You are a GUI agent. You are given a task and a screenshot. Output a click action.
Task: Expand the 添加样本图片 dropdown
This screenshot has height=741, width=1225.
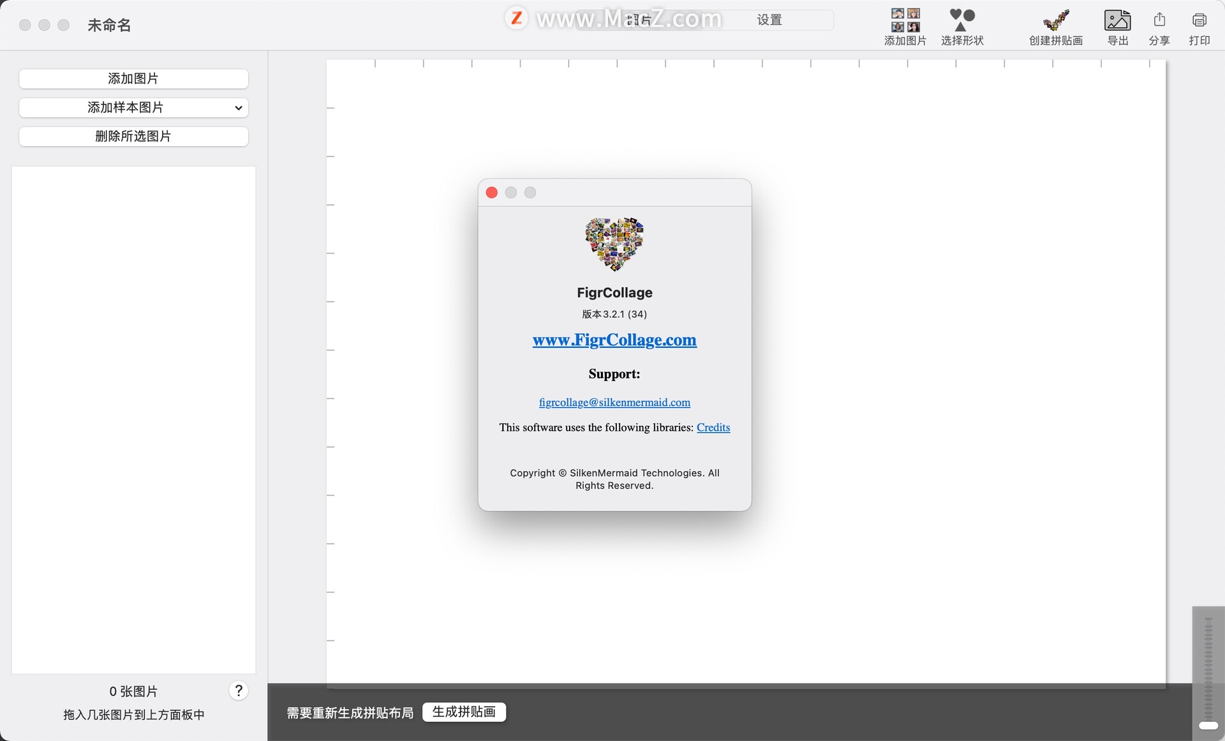[133, 107]
